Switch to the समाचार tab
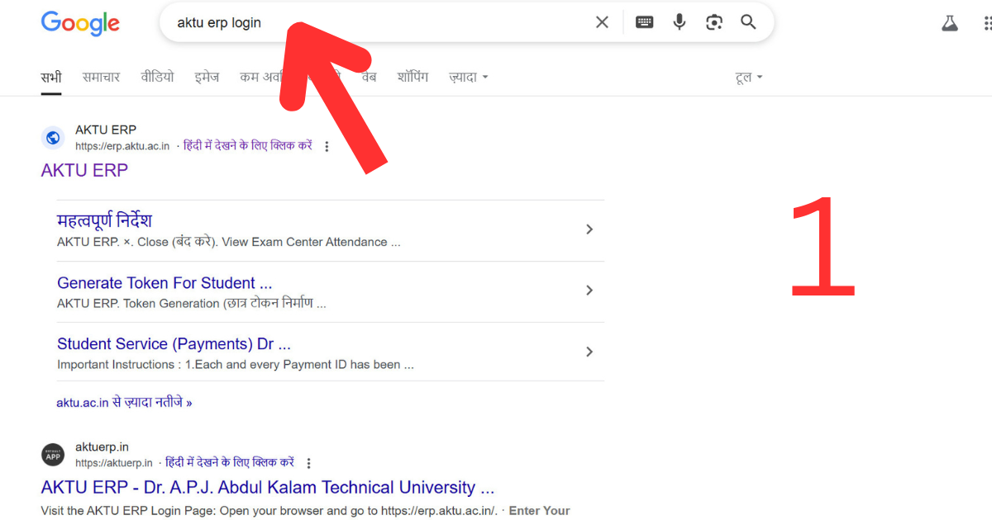This screenshot has width=992, height=520. 101,78
